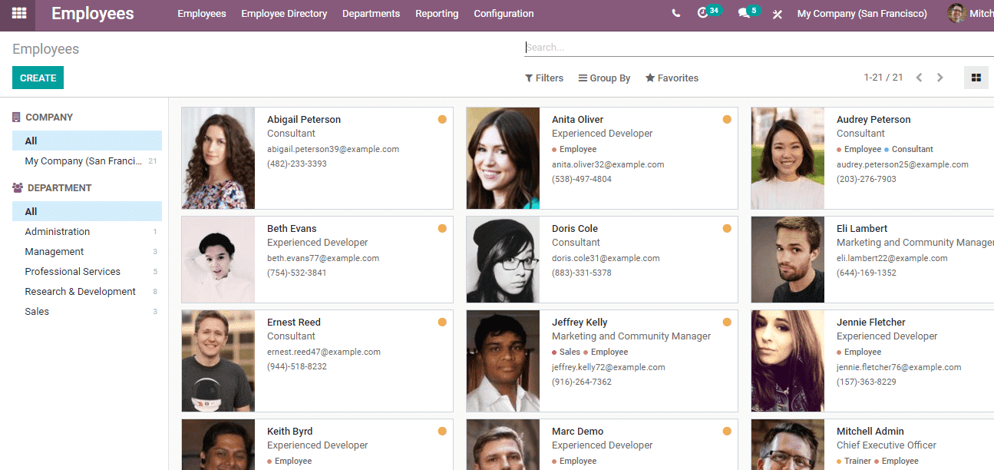The width and height of the screenshot is (994, 470).
Task: Open the Favorites dropdown
Action: pos(672,78)
